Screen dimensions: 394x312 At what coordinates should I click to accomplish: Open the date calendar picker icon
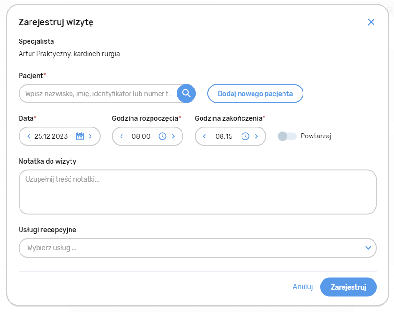pyautogui.click(x=80, y=136)
